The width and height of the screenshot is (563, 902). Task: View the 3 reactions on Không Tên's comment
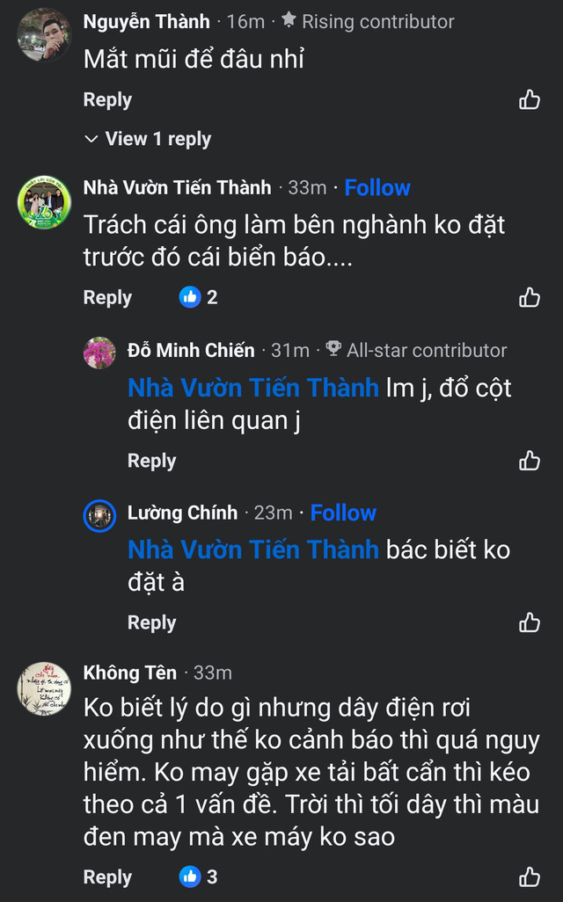click(199, 877)
